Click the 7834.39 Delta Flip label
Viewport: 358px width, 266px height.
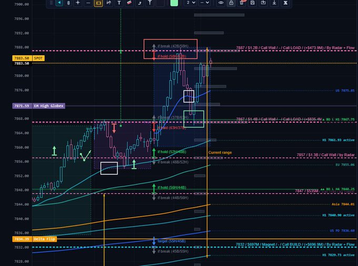34,239
